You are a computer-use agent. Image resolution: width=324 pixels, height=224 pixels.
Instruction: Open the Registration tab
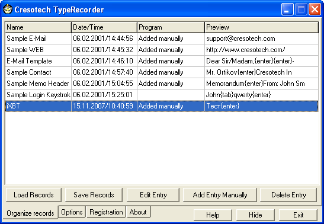106,212
